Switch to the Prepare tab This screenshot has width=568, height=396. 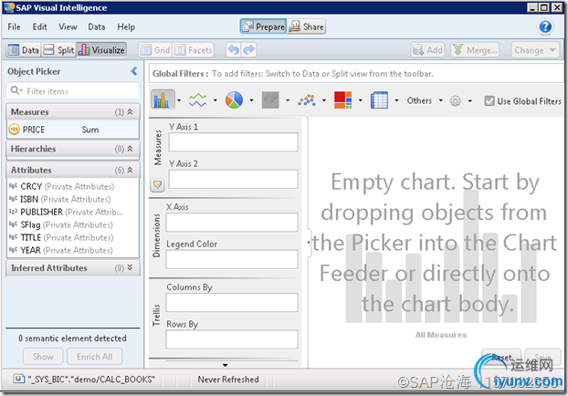[263, 26]
